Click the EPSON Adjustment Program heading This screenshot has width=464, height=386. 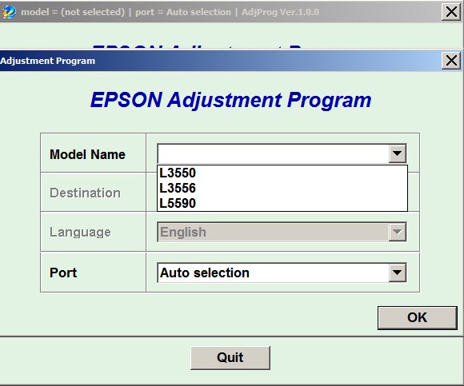(x=231, y=100)
